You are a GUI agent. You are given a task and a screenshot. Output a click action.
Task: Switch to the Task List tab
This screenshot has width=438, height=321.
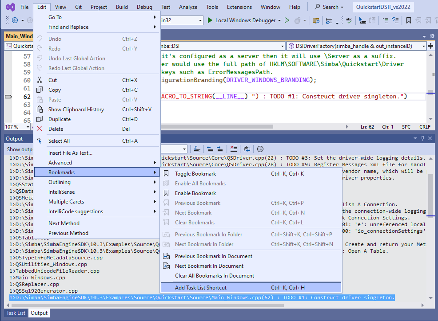point(16,313)
